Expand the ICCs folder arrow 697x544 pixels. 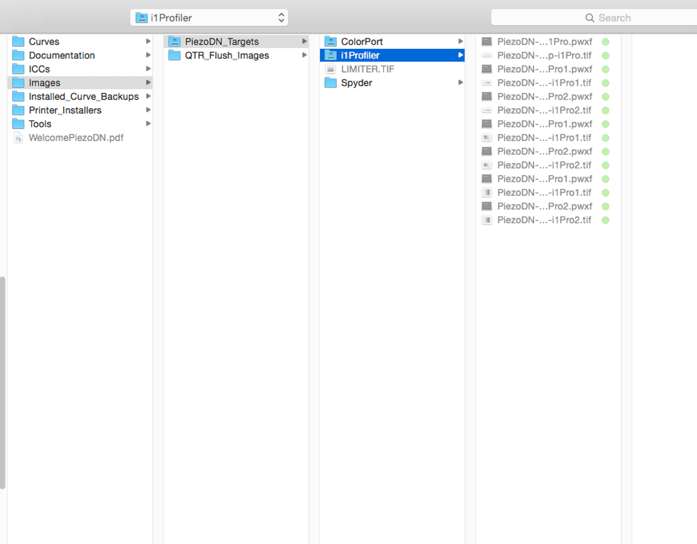(149, 69)
